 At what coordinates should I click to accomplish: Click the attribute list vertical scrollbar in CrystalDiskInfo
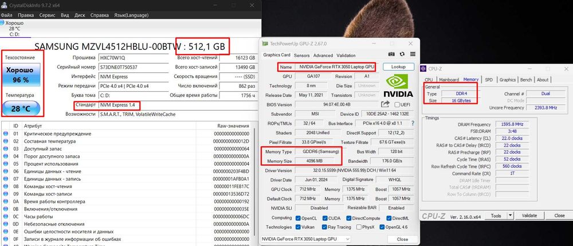click(255, 183)
